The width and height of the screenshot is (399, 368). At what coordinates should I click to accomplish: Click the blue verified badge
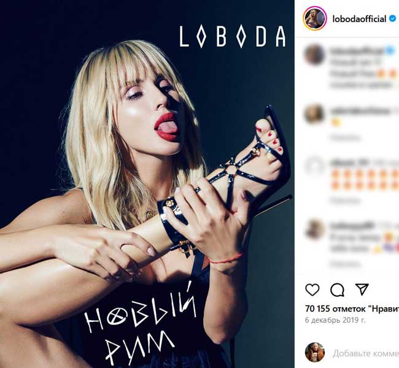pyautogui.click(x=393, y=18)
